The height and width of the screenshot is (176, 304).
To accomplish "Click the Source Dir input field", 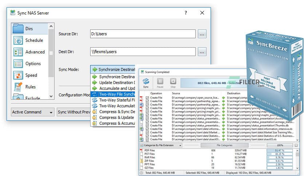I will tap(143, 34).
